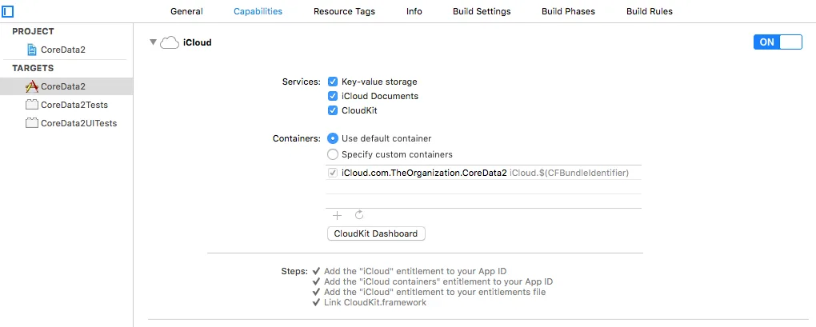Image resolution: width=816 pixels, height=327 pixels.
Task: Uncheck Key-value storage service
Action: point(333,82)
